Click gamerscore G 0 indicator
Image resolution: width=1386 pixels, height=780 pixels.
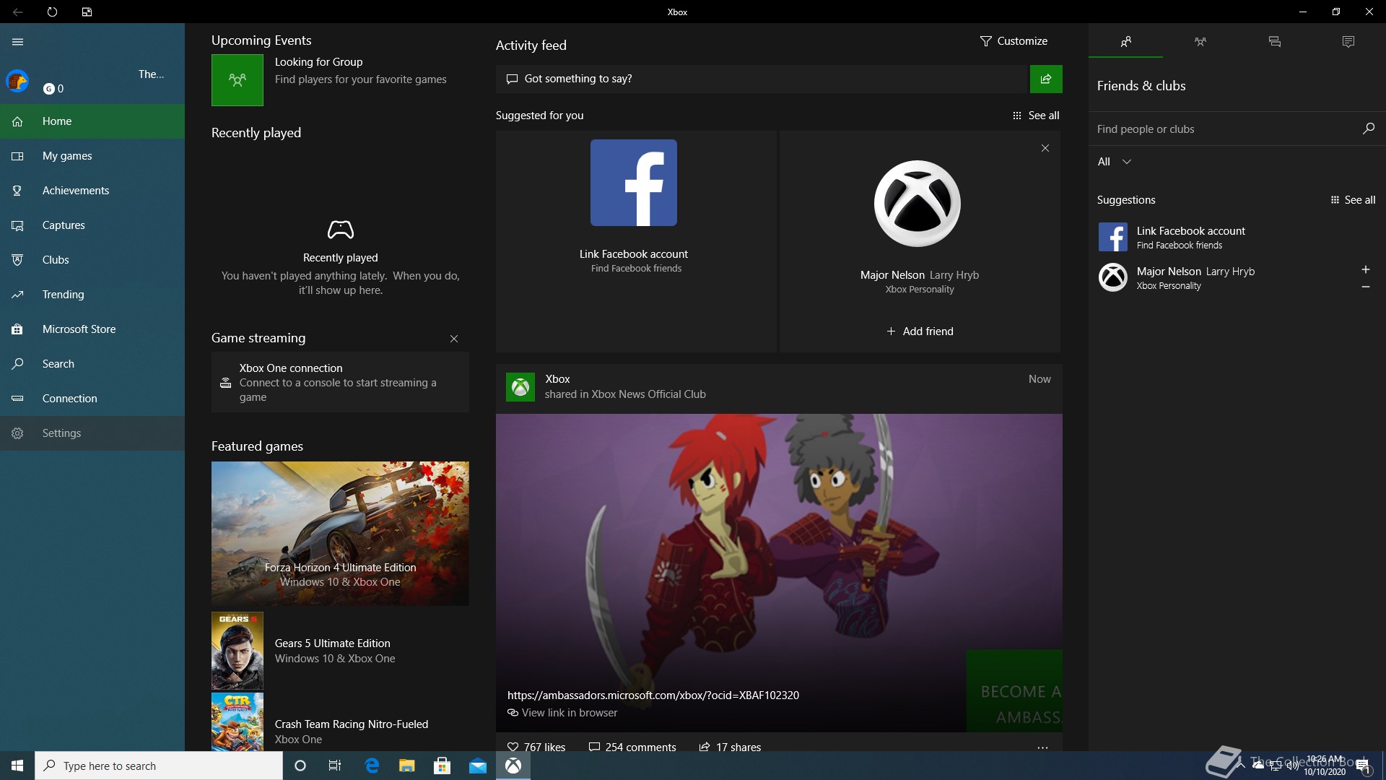click(53, 89)
